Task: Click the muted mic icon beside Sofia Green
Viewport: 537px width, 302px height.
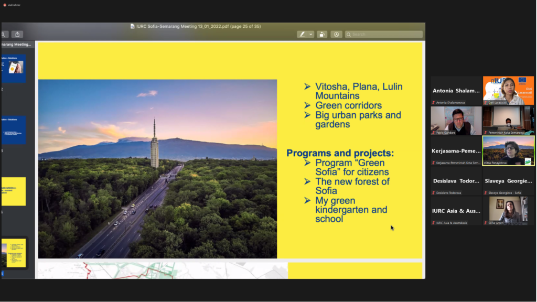Action: click(x=486, y=223)
